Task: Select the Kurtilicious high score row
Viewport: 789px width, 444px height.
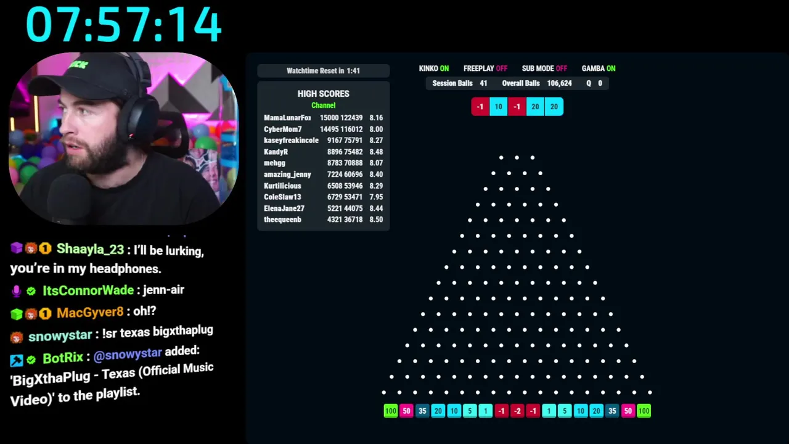Action: point(324,186)
